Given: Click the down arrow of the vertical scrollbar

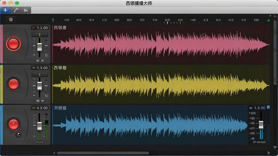Looking at the screenshot, I should coord(275,147).
